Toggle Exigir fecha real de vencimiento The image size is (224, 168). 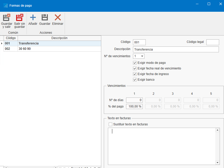[135, 68]
